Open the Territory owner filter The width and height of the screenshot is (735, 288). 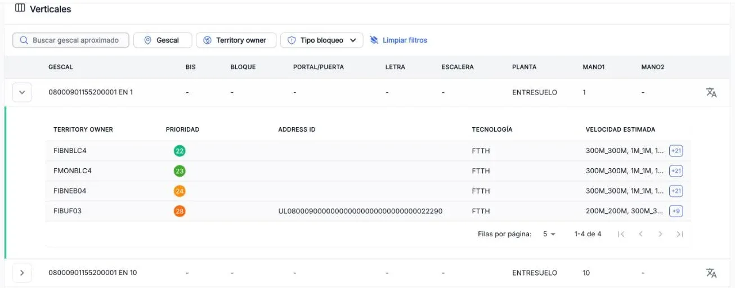click(x=236, y=40)
